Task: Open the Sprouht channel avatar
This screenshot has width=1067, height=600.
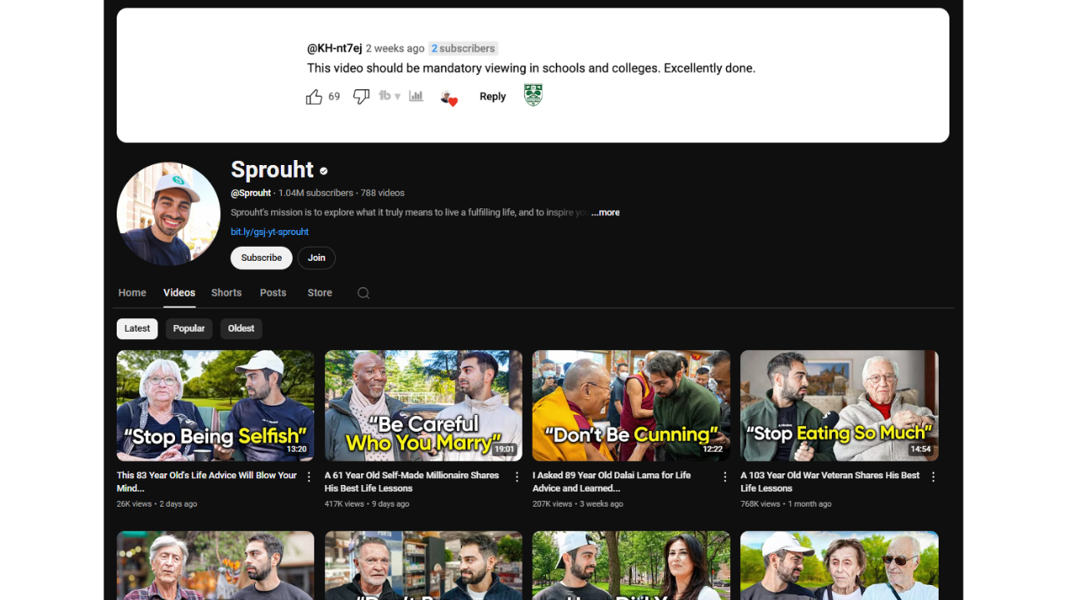Action: pyautogui.click(x=168, y=214)
